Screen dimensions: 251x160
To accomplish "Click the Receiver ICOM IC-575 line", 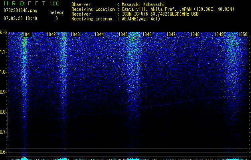I will click(160, 14).
